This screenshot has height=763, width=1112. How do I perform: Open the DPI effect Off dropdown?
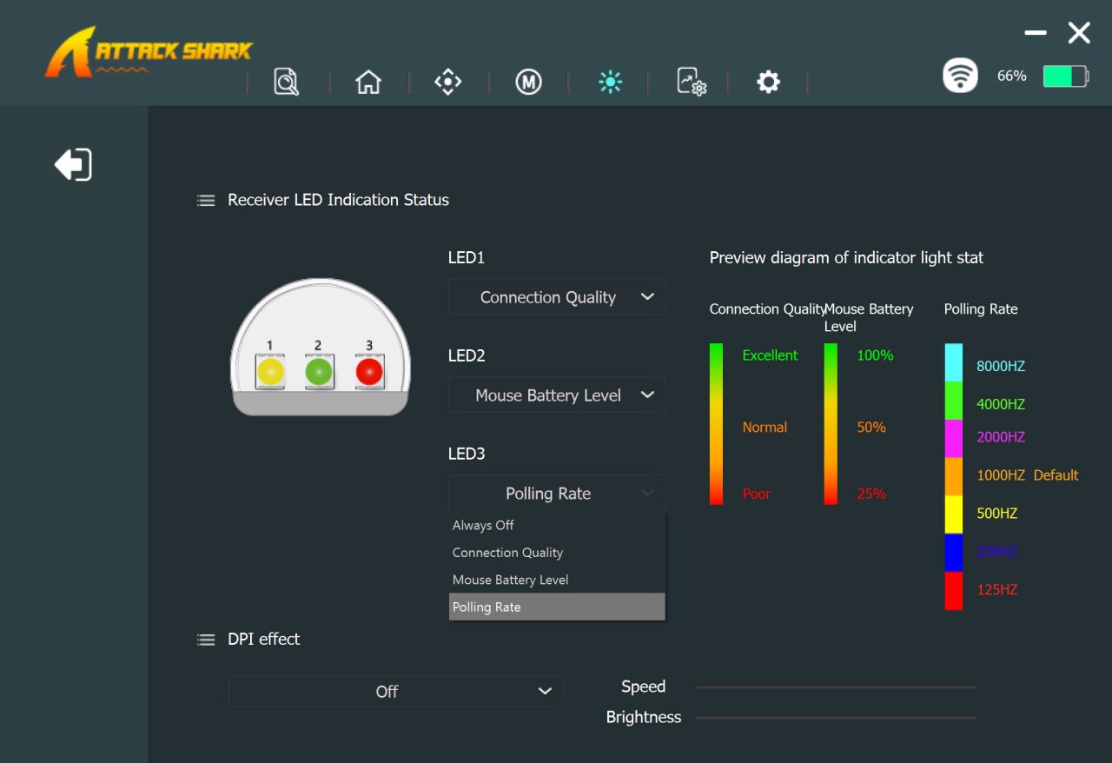(395, 692)
